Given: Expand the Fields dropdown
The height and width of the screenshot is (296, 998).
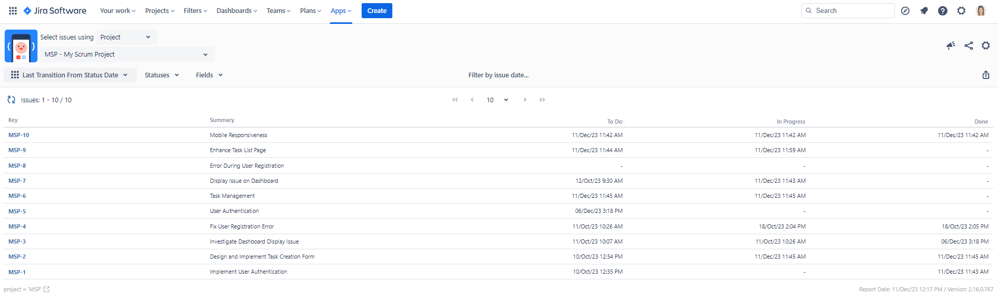Looking at the screenshot, I should tap(209, 75).
